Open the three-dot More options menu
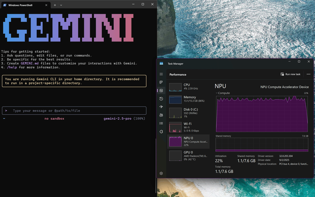Screen dimensions: 315x197 coord(308,74)
